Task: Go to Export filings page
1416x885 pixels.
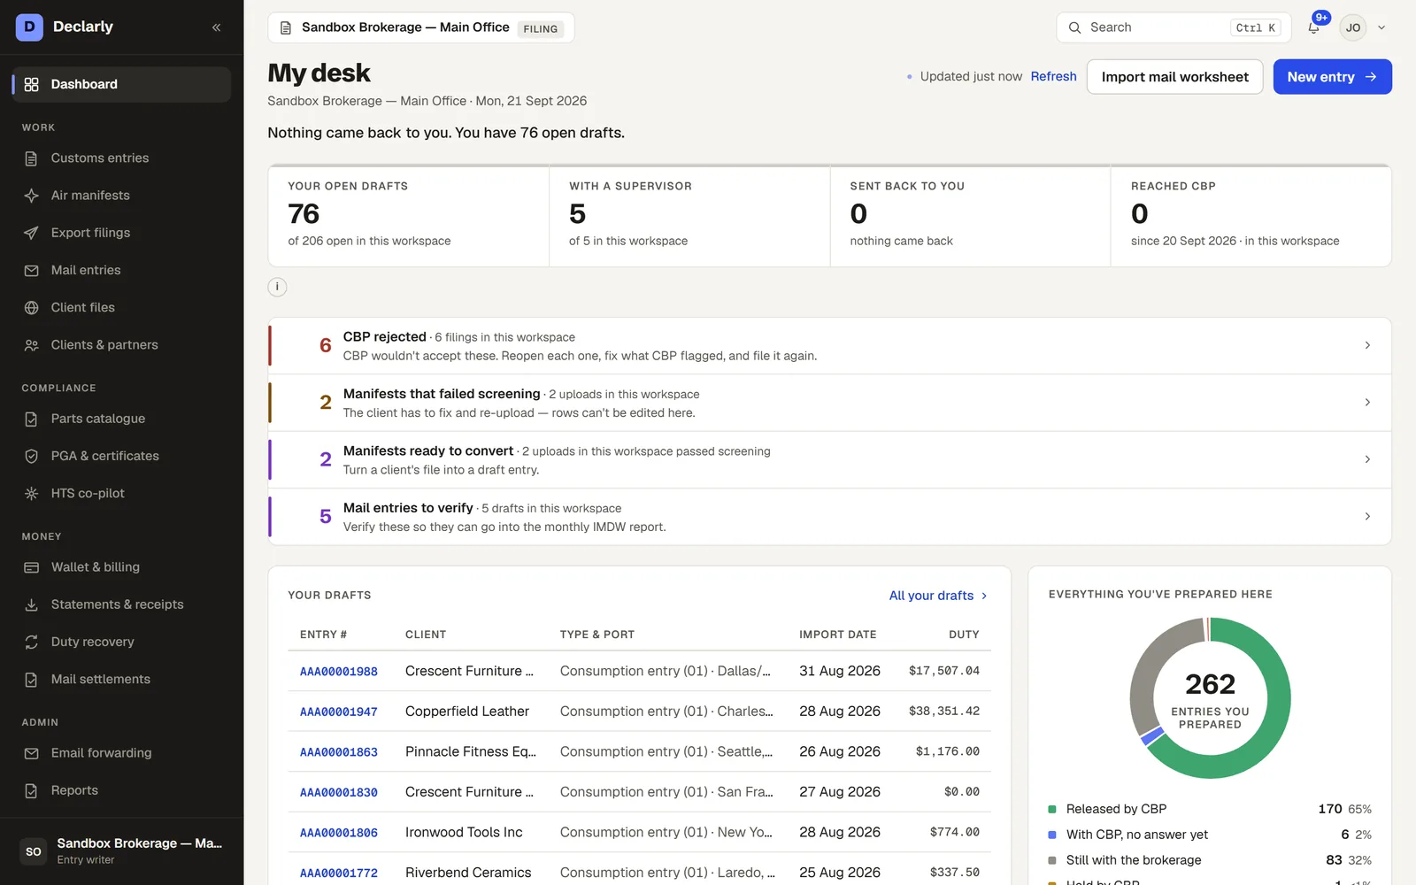Action: [x=122, y=233]
